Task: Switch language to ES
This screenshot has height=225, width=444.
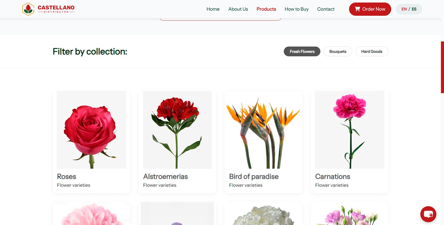Action: 414,9
